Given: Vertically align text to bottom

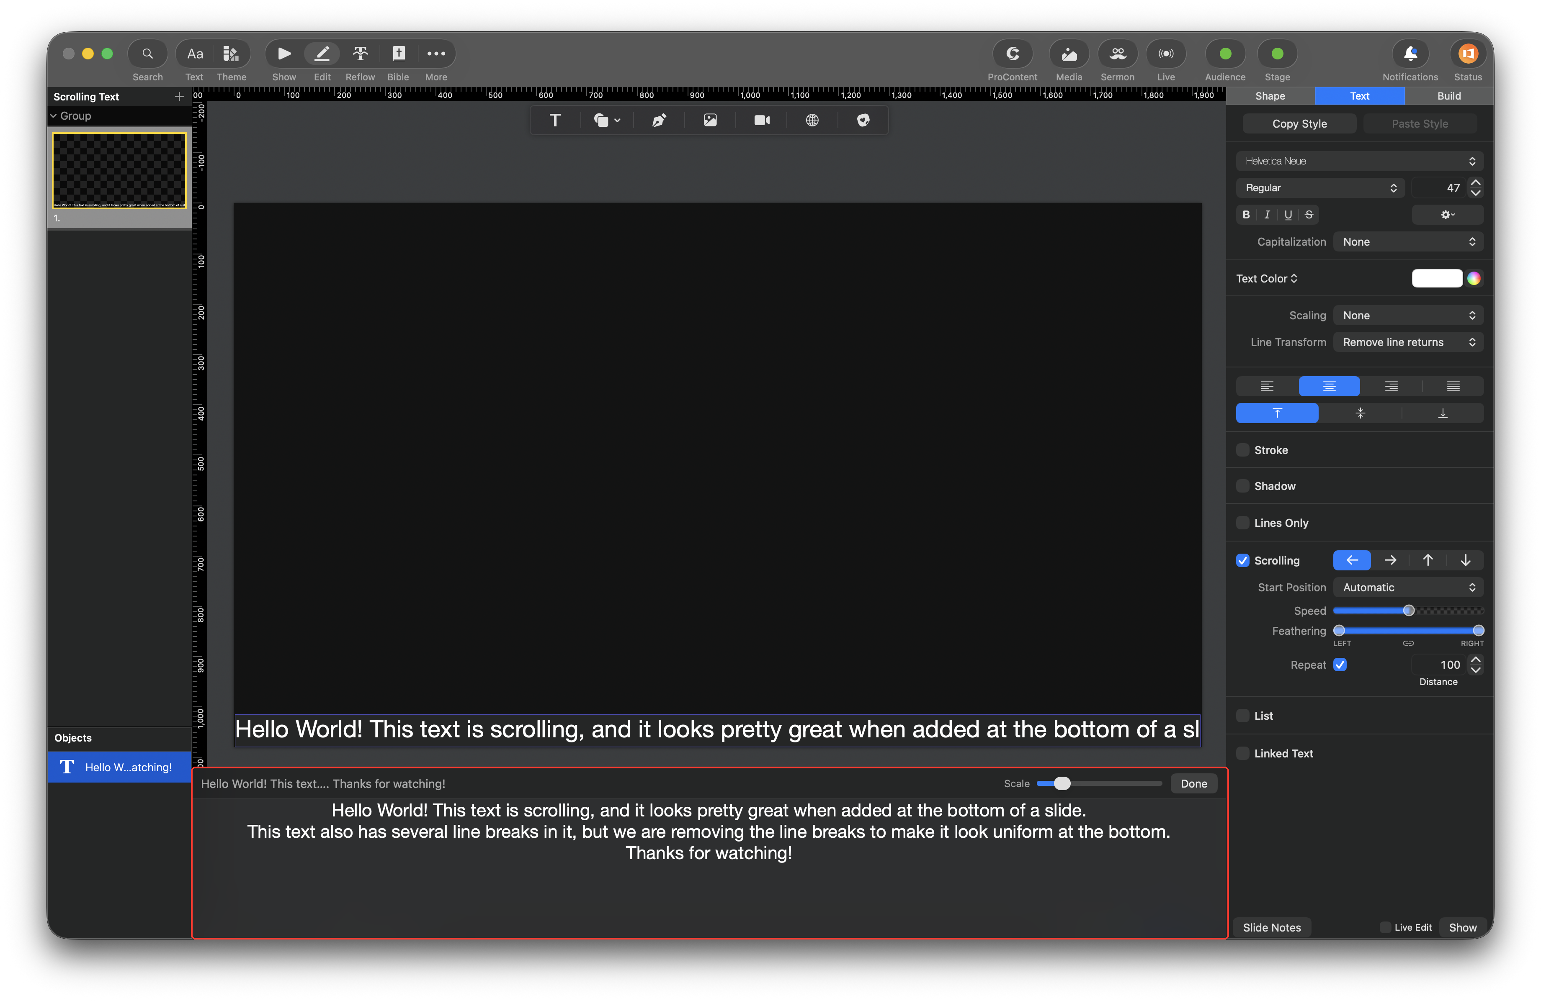Looking at the screenshot, I should point(1443,413).
